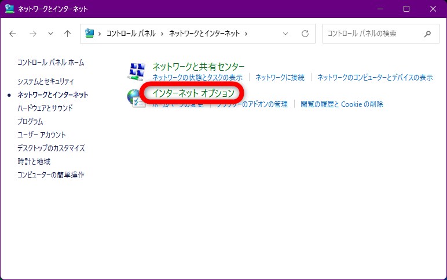Click コントロール パネル breadcrumb in address bar

click(x=131, y=34)
